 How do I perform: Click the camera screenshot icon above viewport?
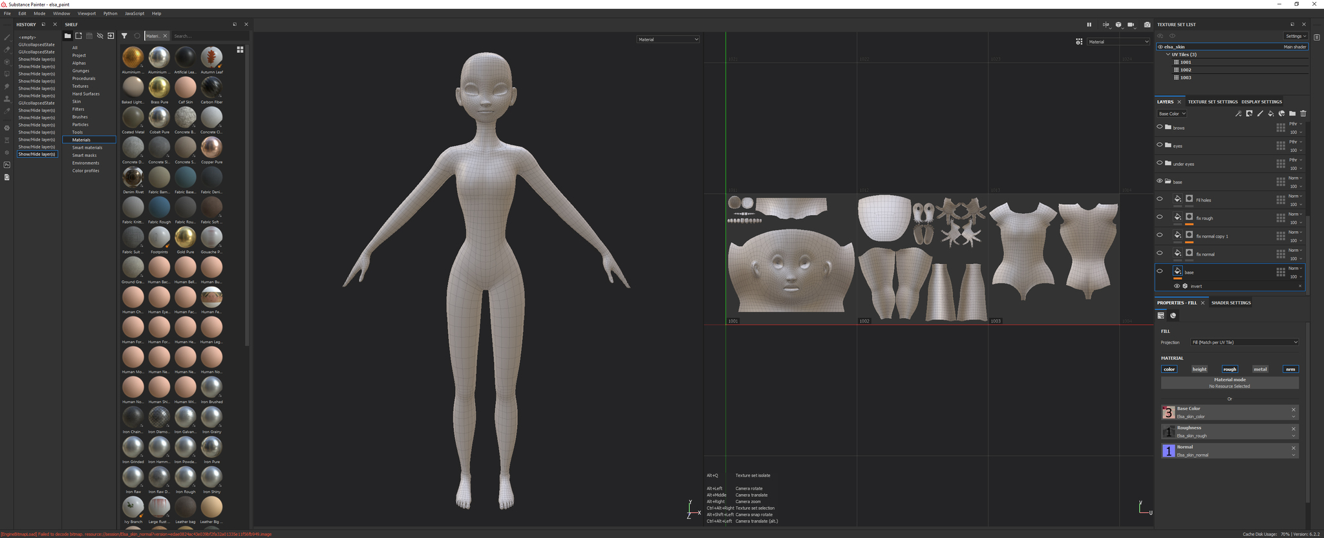[1147, 25]
